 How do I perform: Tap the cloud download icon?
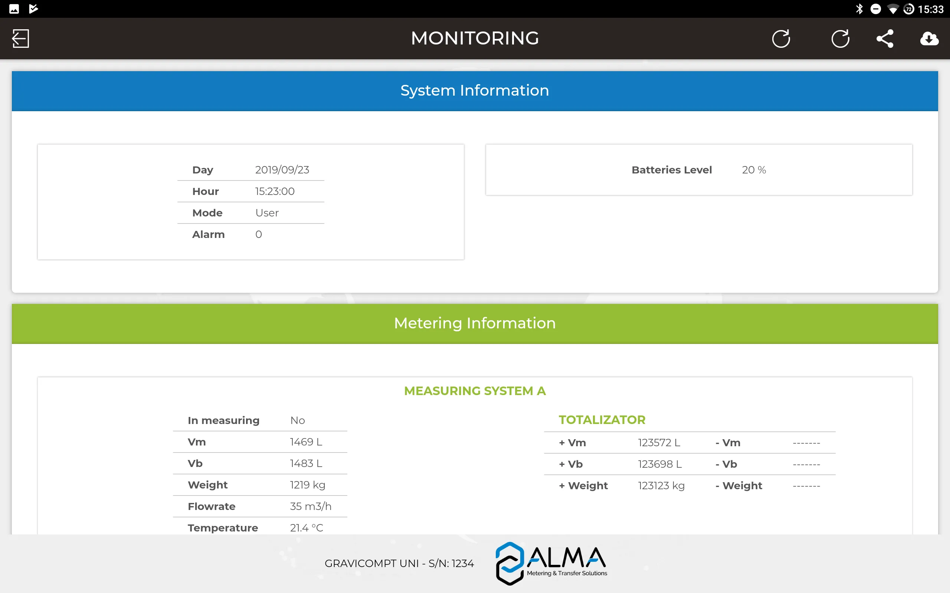[929, 39]
